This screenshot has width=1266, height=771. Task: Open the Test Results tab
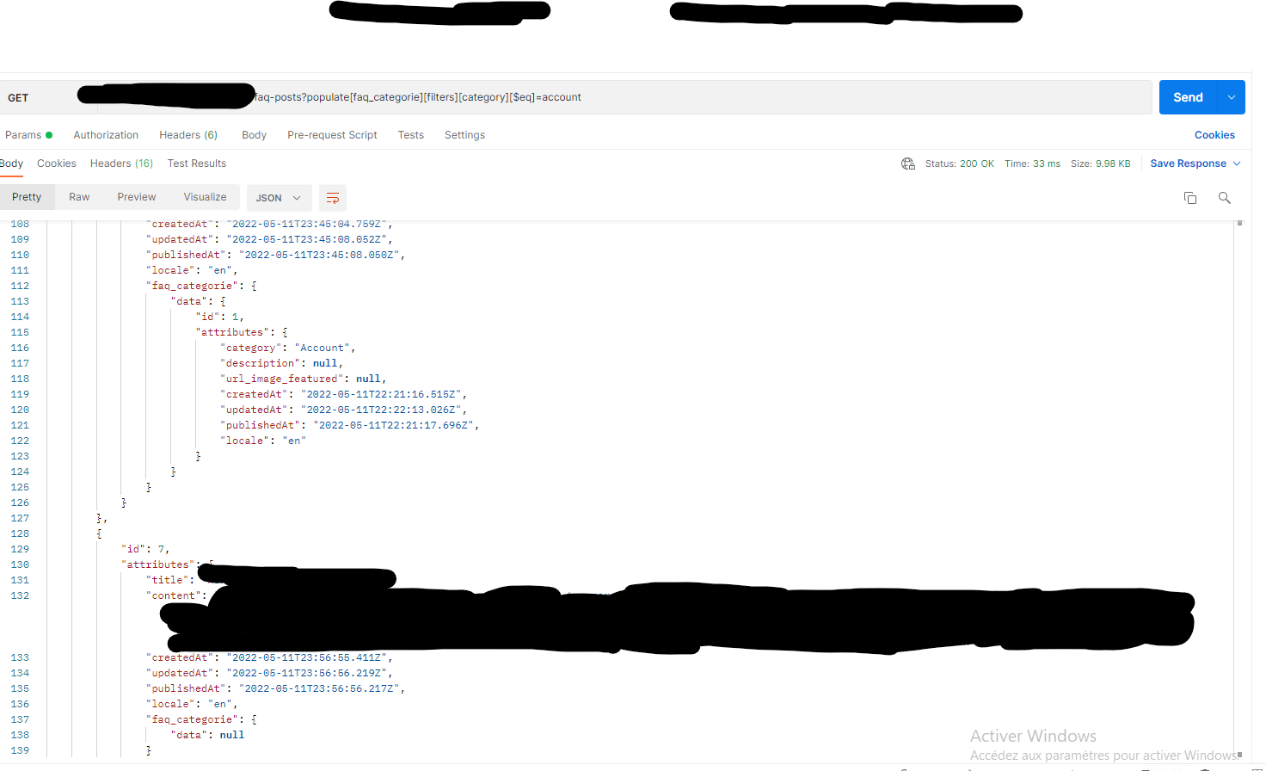(196, 163)
